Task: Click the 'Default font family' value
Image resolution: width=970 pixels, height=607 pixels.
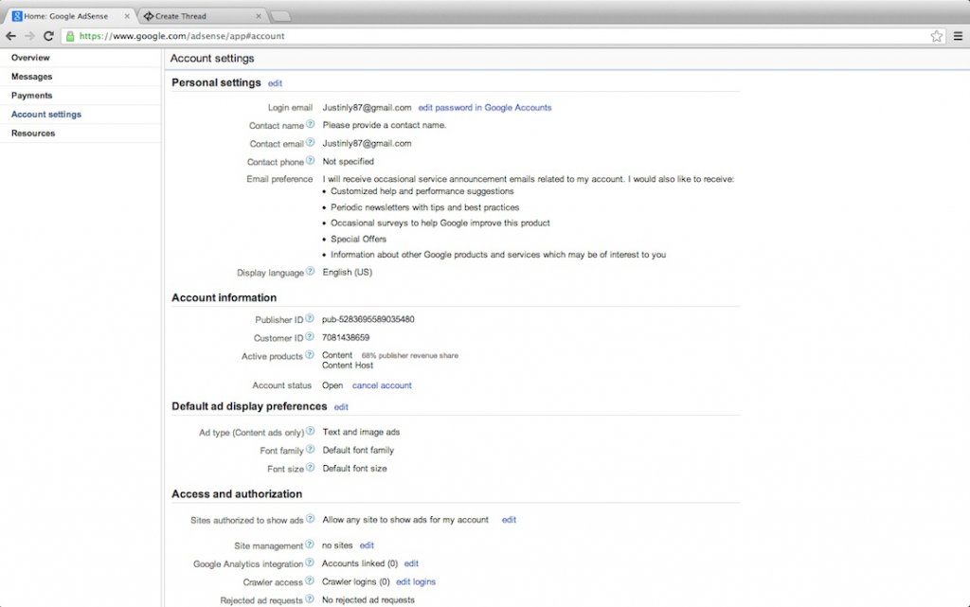Action: pyautogui.click(x=358, y=450)
